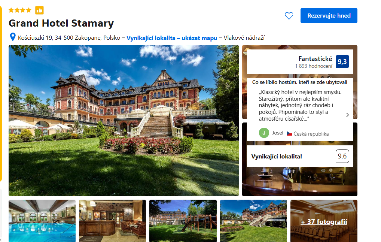This screenshot has height=242, width=381.
Task: Show next guest review with chevron arrow
Action: tap(347, 115)
